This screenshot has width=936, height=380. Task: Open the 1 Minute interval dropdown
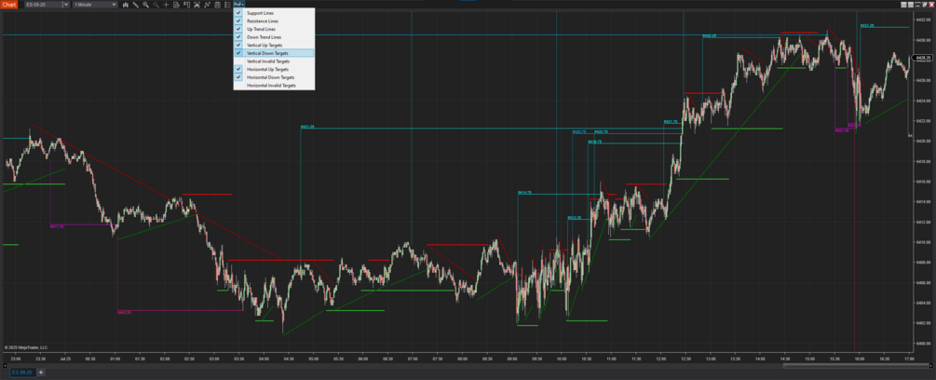(x=95, y=4)
